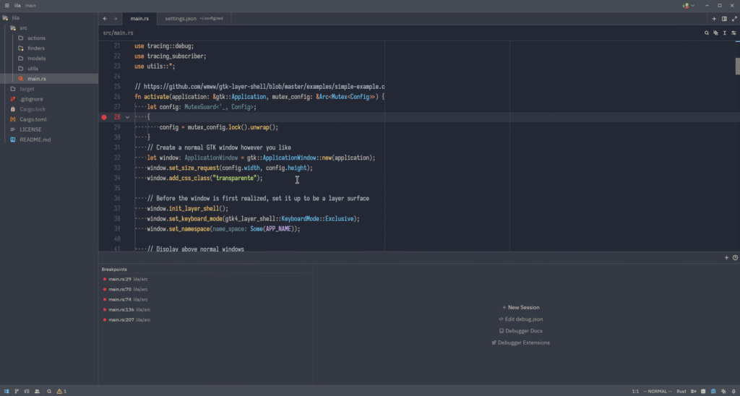
Task: Open project search from status bar
Action: (x=49, y=391)
